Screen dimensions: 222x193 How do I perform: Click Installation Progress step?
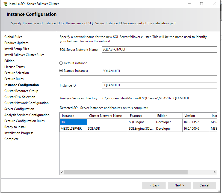19,133
